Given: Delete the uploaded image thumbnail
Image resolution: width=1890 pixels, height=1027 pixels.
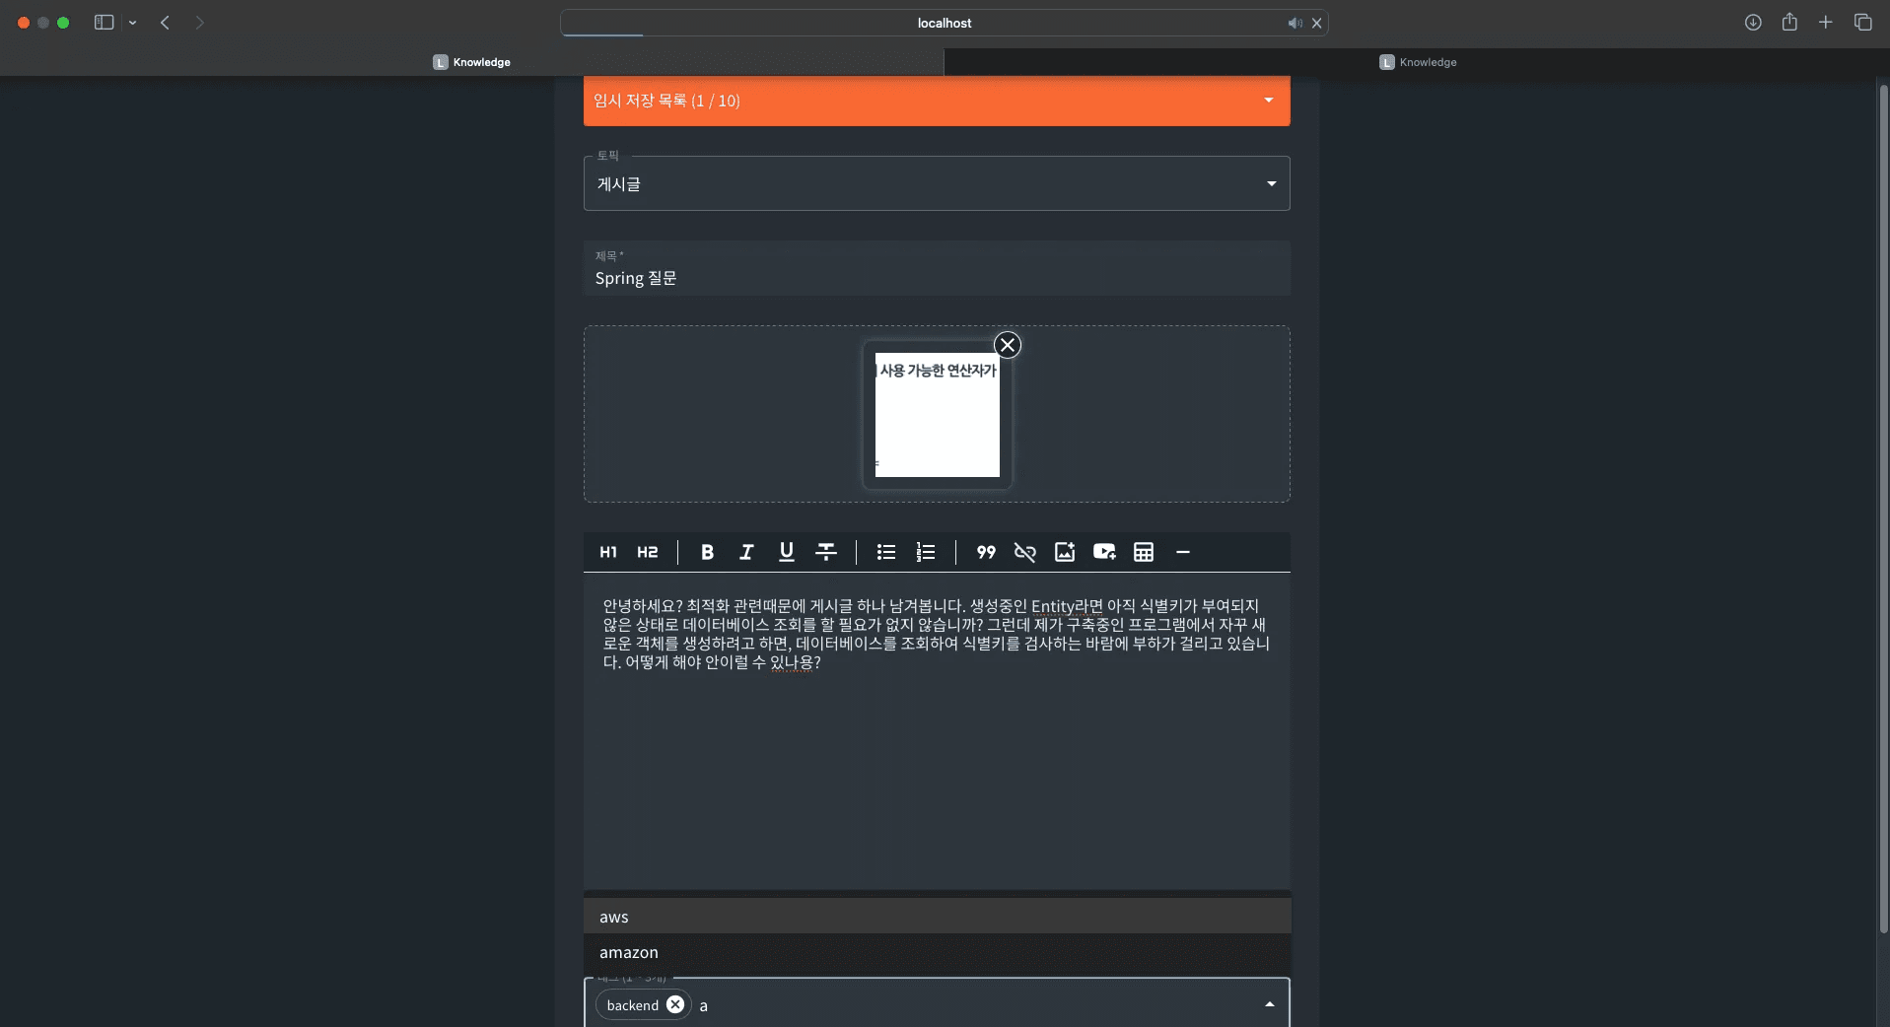Looking at the screenshot, I should pyautogui.click(x=1007, y=345).
